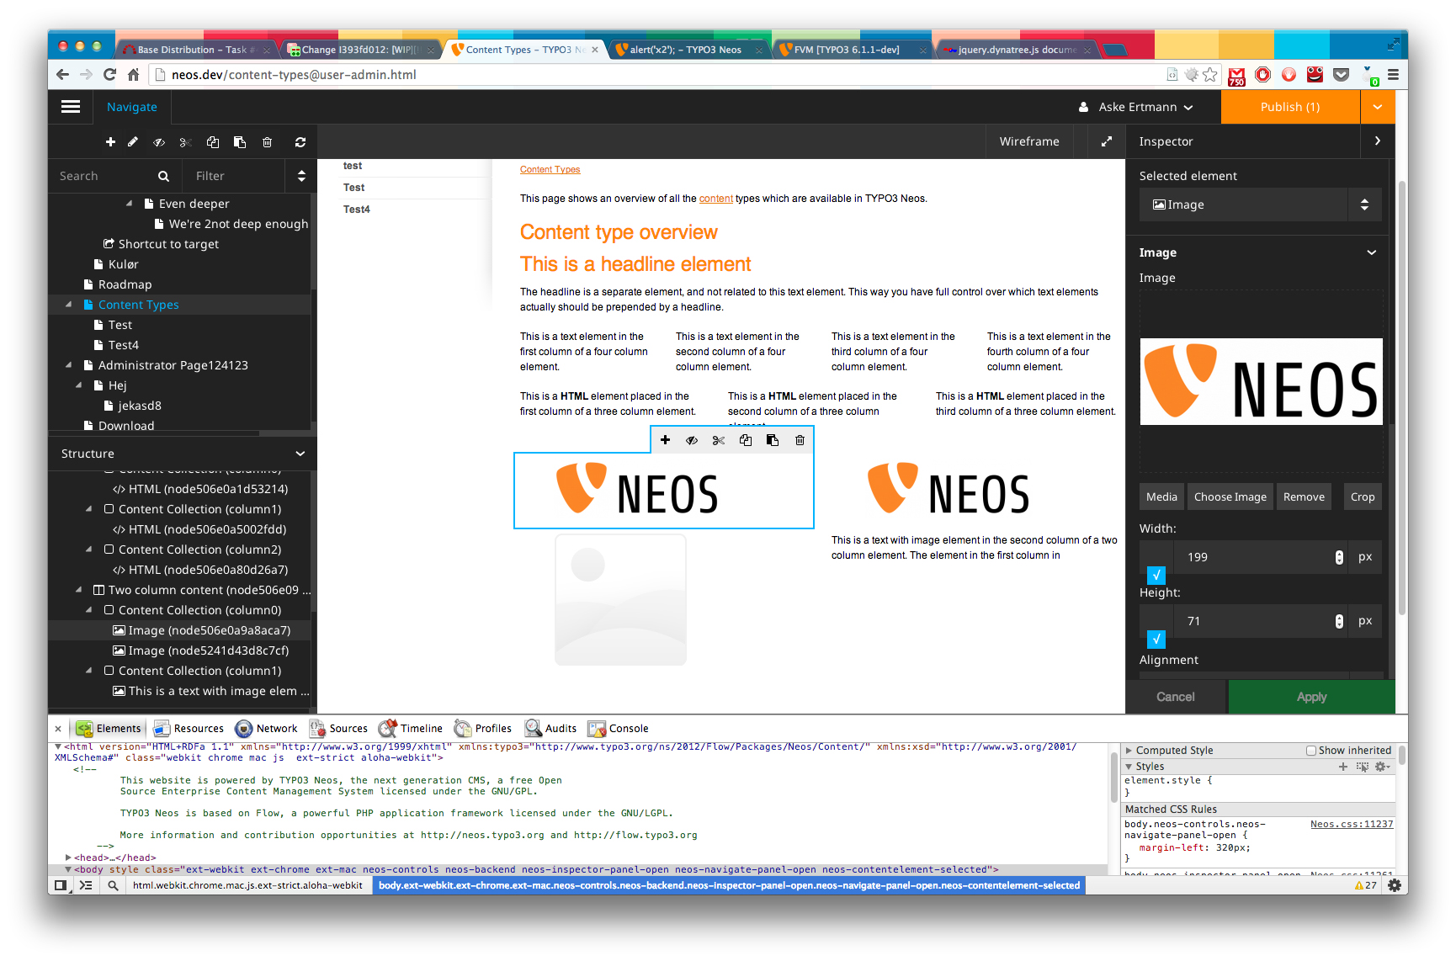
Task: Select Roadmap in the page tree
Action: point(125,284)
